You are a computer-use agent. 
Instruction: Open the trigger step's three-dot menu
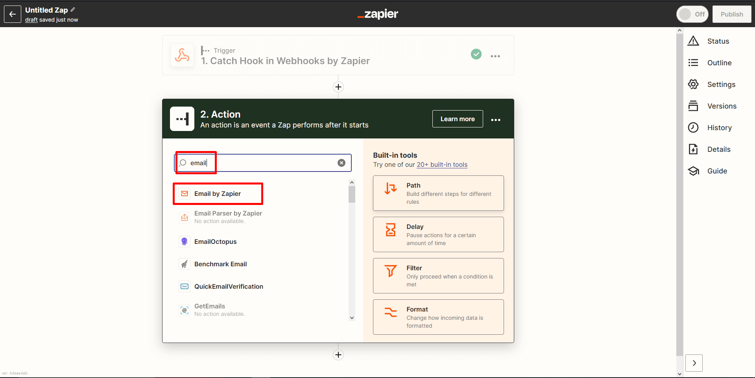click(495, 56)
